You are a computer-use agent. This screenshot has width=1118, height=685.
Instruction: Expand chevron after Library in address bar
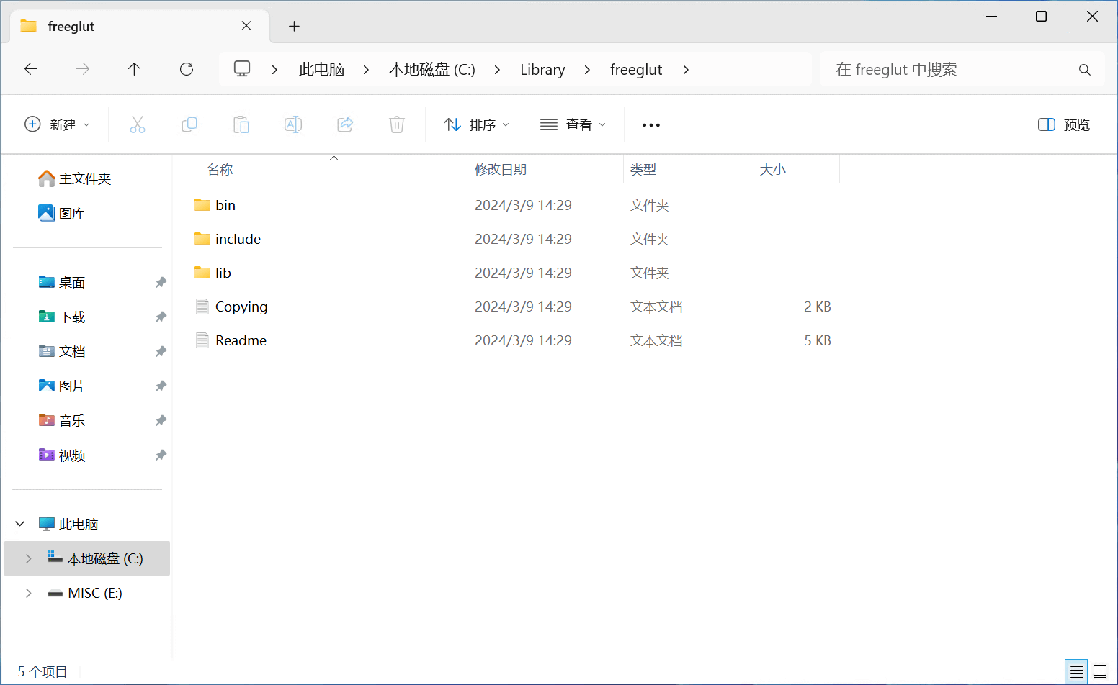click(x=587, y=70)
